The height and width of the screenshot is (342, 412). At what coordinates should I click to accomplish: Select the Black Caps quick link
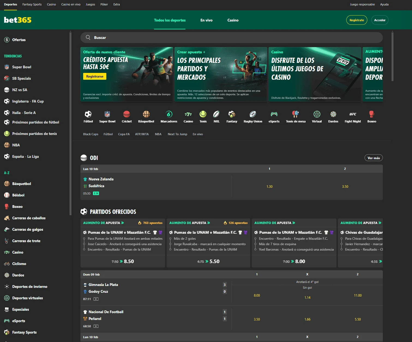coord(91,134)
